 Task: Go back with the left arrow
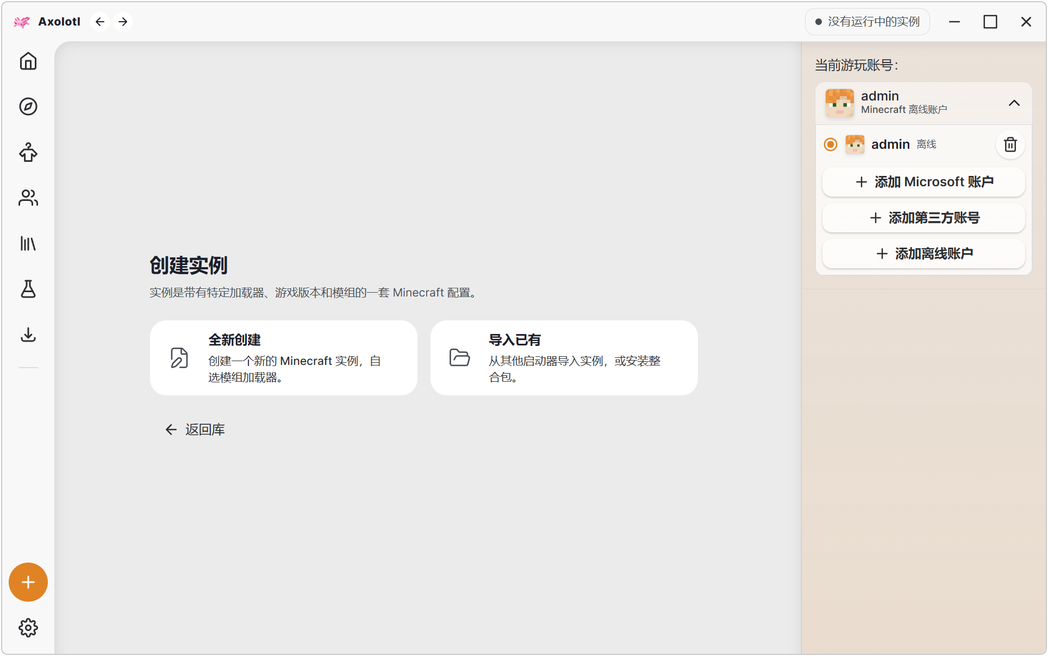coord(100,22)
